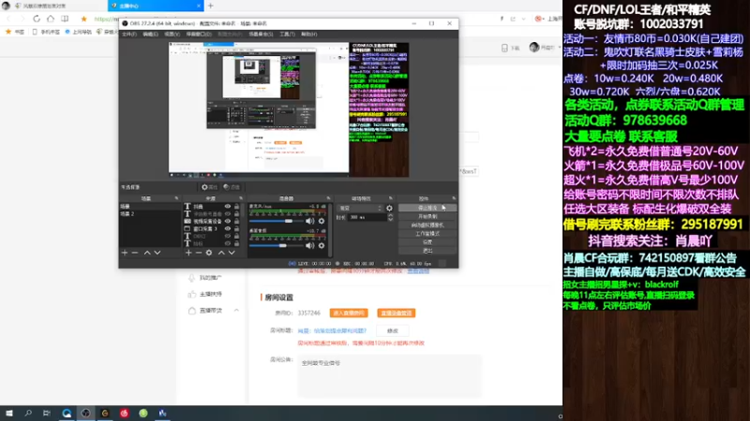
Task: Open the browser reading list book icon
Action: 65,19
